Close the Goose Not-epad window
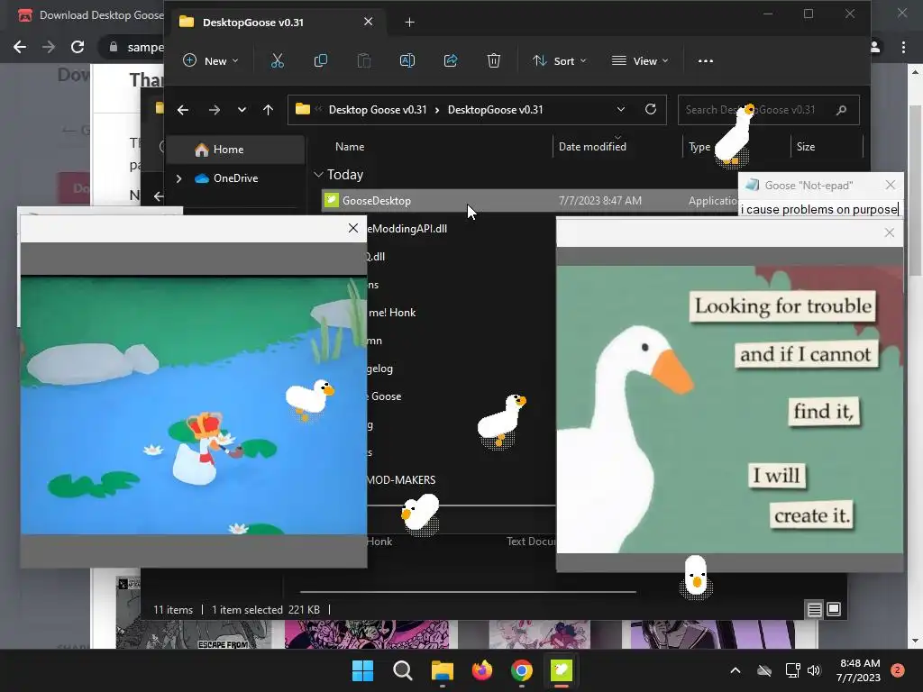Viewport: 923px width, 692px height. click(x=890, y=185)
